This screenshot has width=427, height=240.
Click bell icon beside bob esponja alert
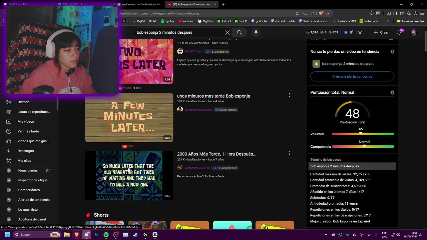click(316, 64)
